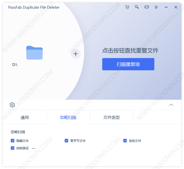Select the D:\ folder icon
The width and height of the screenshot is (184, 169).
[34, 53]
